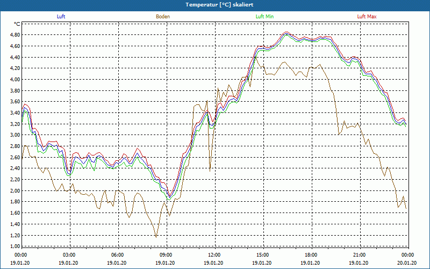Click the 2,80 y-axis value

pyautogui.click(x=15, y=146)
